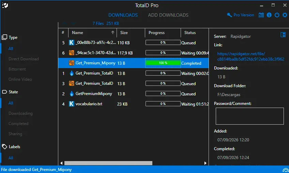The image size is (289, 173).
Task: Click the Rapidgator icon of Get_Premium_Mipony row
Action: pos(72,63)
